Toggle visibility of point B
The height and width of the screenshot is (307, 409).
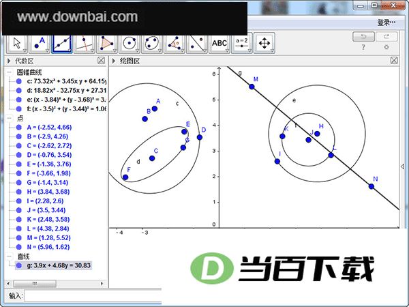18,136
